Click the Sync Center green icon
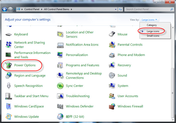Image resolution: width=176 pixels, height=123 pixels. [x=60, y=86]
